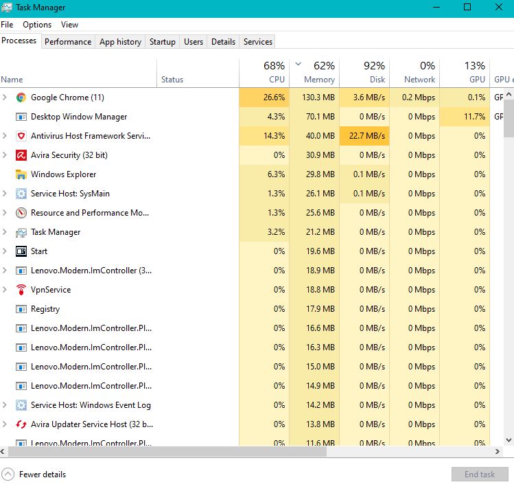514x491 pixels.
Task: Open the View menu
Action: [69, 25]
